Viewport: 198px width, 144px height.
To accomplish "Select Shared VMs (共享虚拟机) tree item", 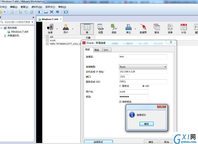I will point(12,36).
